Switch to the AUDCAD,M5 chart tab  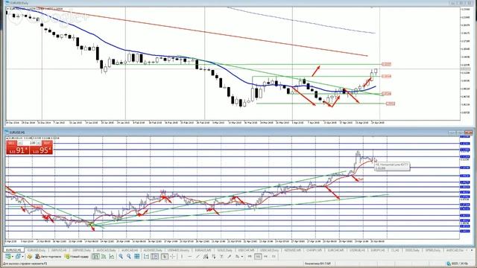pos(130,250)
